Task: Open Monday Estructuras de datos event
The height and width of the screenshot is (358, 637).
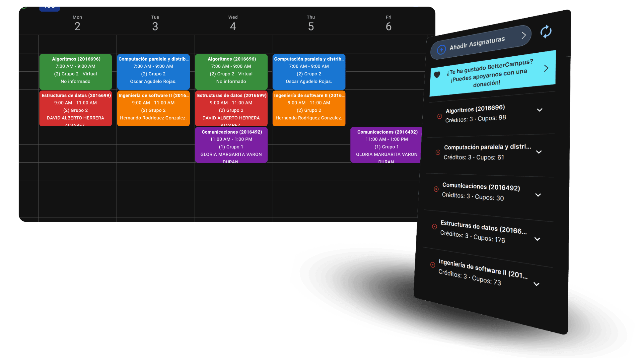Action: tap(76, 108)
